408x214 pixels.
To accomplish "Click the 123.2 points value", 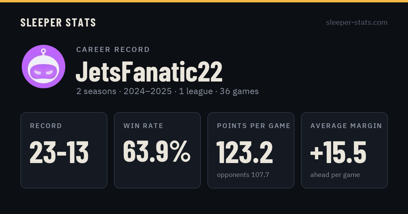I will (245, 153).
